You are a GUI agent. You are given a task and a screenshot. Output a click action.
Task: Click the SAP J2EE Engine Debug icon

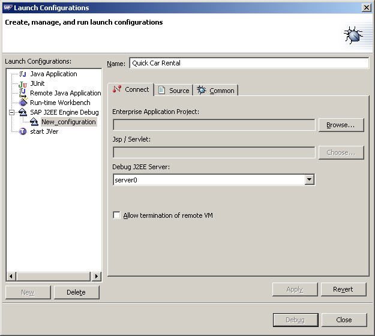coord(23,112)
